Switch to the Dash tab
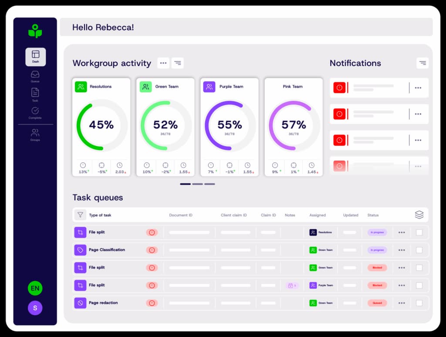This screenshot has width=446, height=337. [x=35, y=57]
